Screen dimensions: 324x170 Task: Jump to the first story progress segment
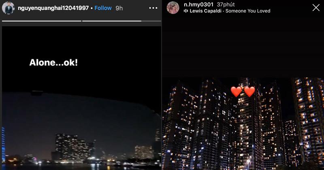(x=42, y=21)
